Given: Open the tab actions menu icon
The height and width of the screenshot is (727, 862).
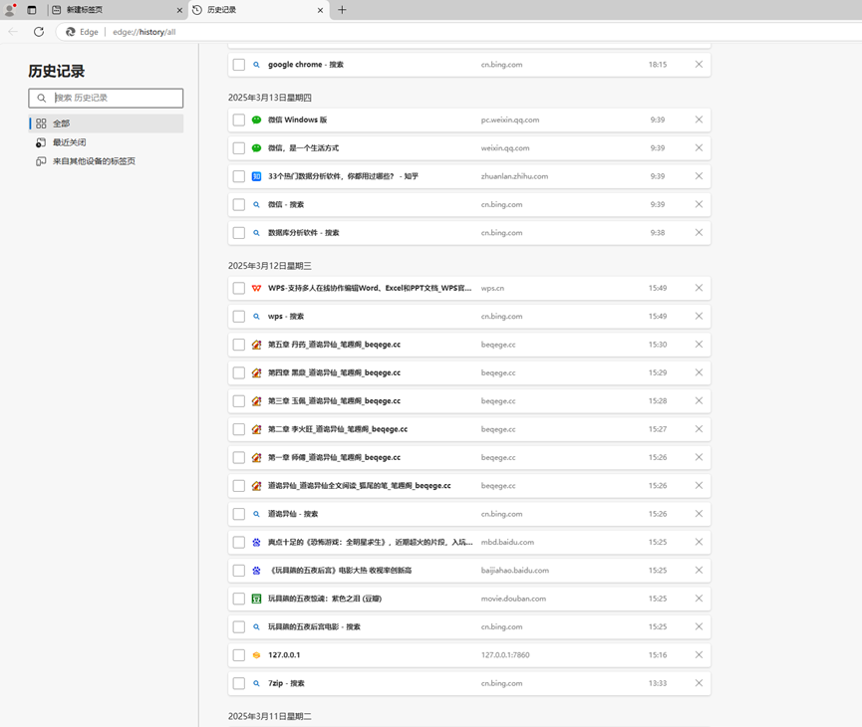Looking at the screenshot, I should (x=32, y=10).
